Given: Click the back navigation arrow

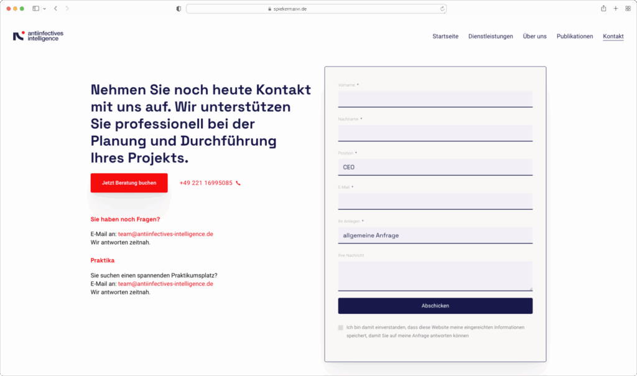Looking at the screenshot, I should (55, 8).
